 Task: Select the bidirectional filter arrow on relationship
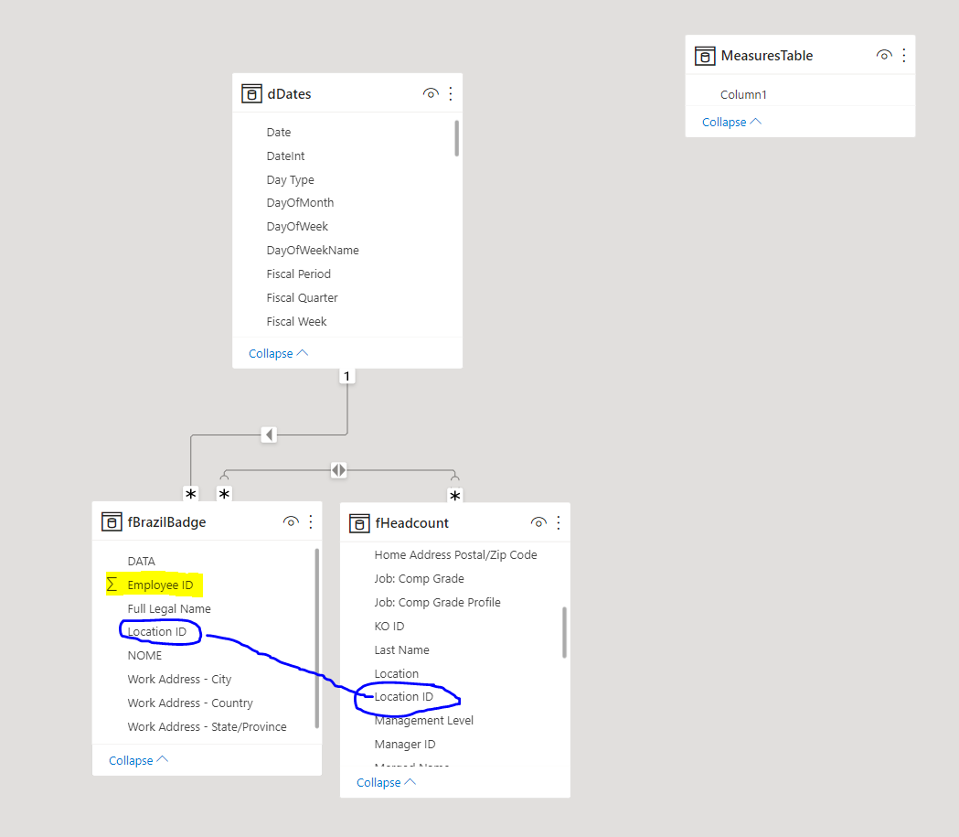coord(339,470)
